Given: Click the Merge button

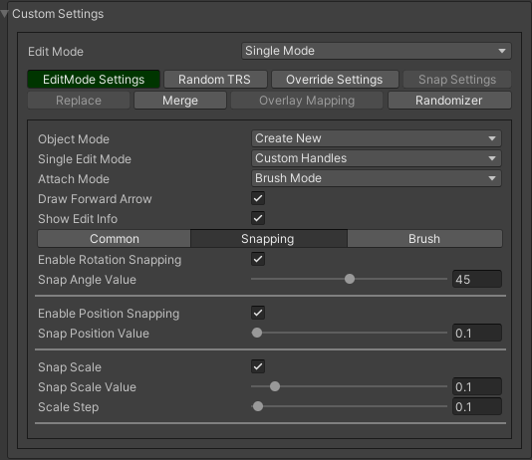Looking at the screenshot, I should [x=180, y=101].
